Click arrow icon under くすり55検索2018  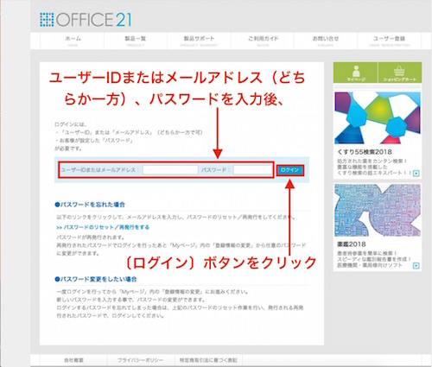pos(416,174)
